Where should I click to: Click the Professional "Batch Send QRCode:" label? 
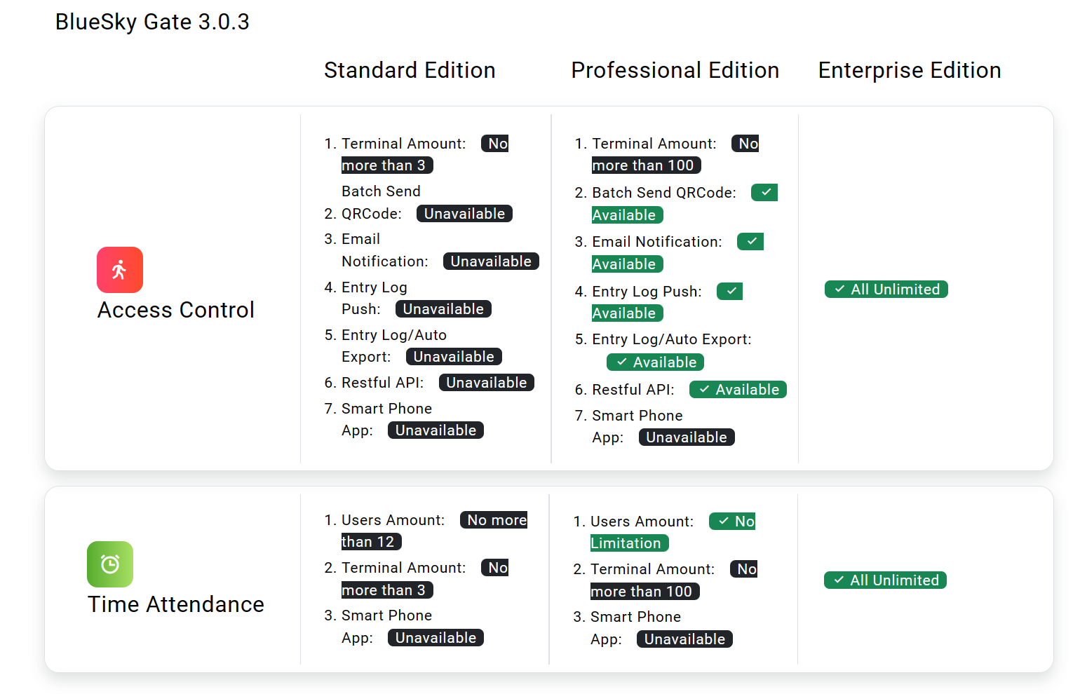pos(664,193)
